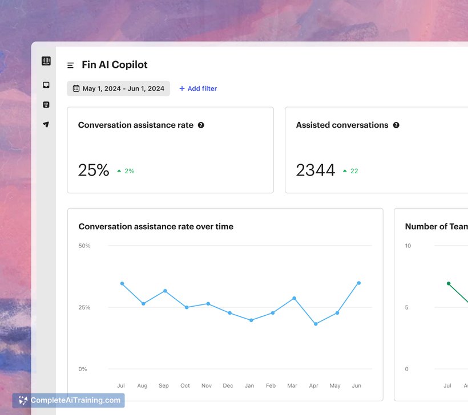Open the May 1, 2024 - Jun 1, 2024 date range
The image size is (468, 415).
pyautogui.click(x=119, y=88)
